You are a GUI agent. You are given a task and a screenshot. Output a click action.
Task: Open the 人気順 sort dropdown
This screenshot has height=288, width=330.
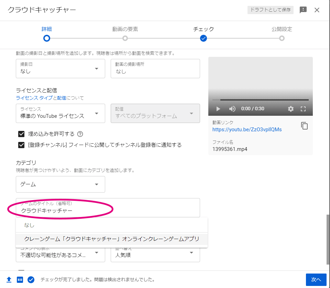[x=155, y=255]
